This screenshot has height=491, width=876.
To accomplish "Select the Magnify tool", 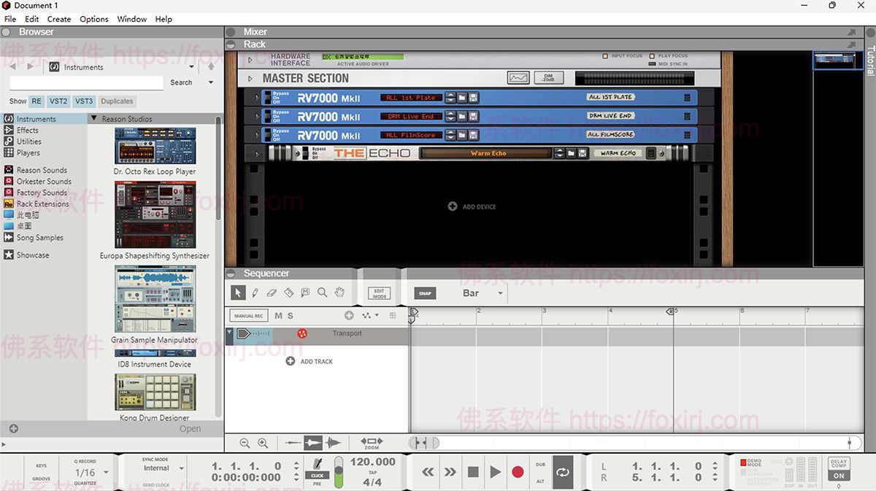I will tap(322, 293).
